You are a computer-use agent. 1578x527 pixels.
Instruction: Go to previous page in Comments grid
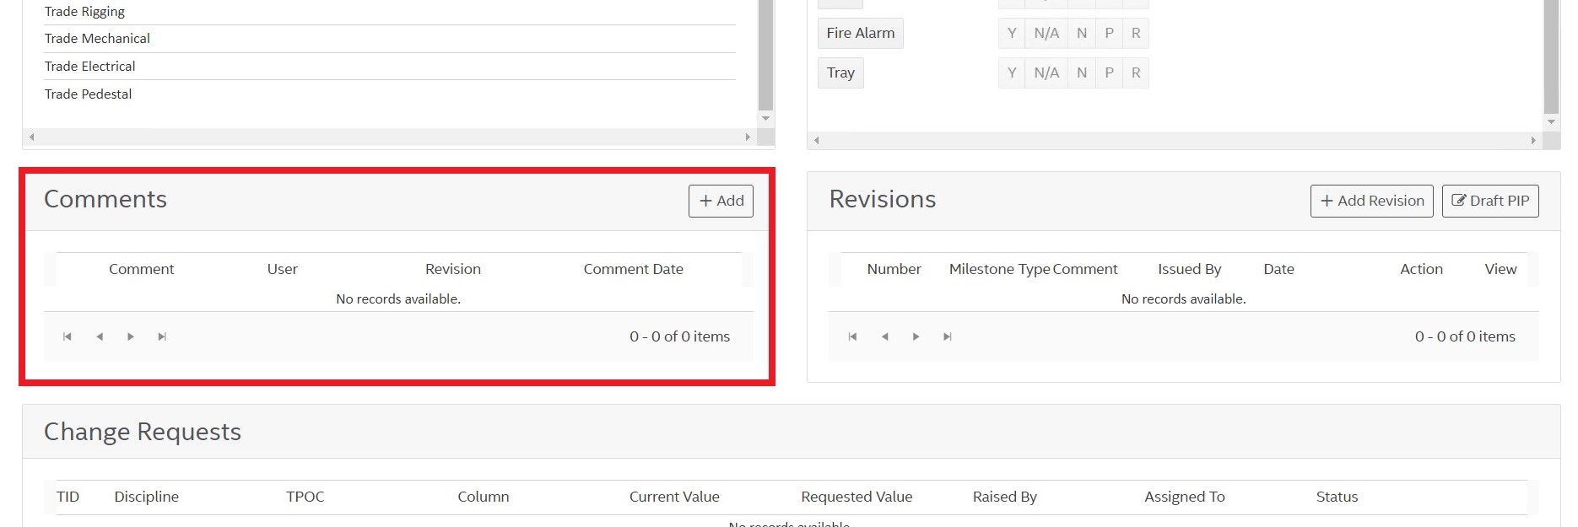(x=100, y=336)
